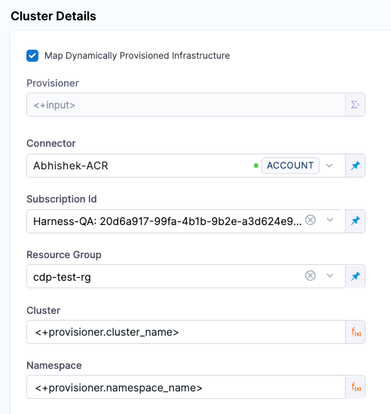Clear the cdp-test-rg resource group value
391x414 pixels.
point(310,275)
